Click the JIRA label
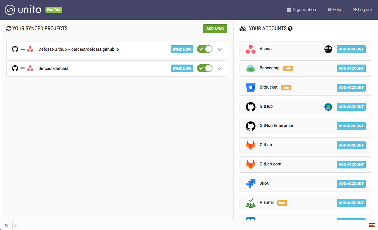378x230 pixels. click(x=264, y=183)
